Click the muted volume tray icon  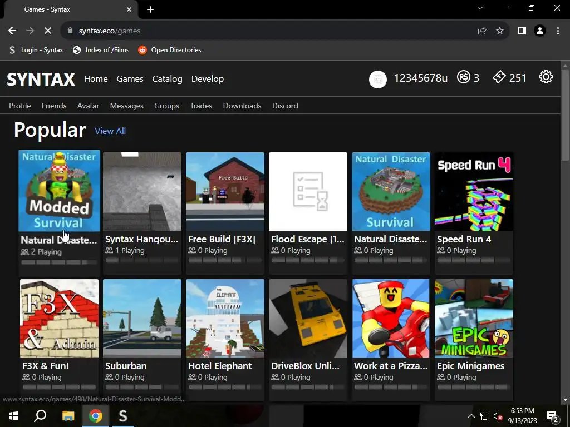pyautogui.click(x=497, y=416)
